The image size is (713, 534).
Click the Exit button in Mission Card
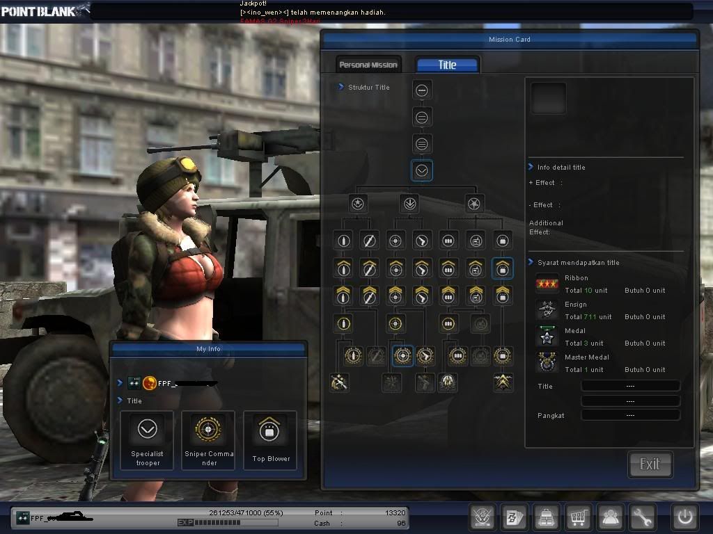[650, 464]
